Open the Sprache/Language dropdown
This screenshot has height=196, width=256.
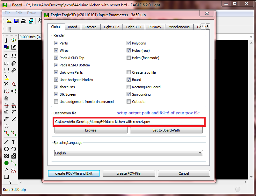point(128,153)
